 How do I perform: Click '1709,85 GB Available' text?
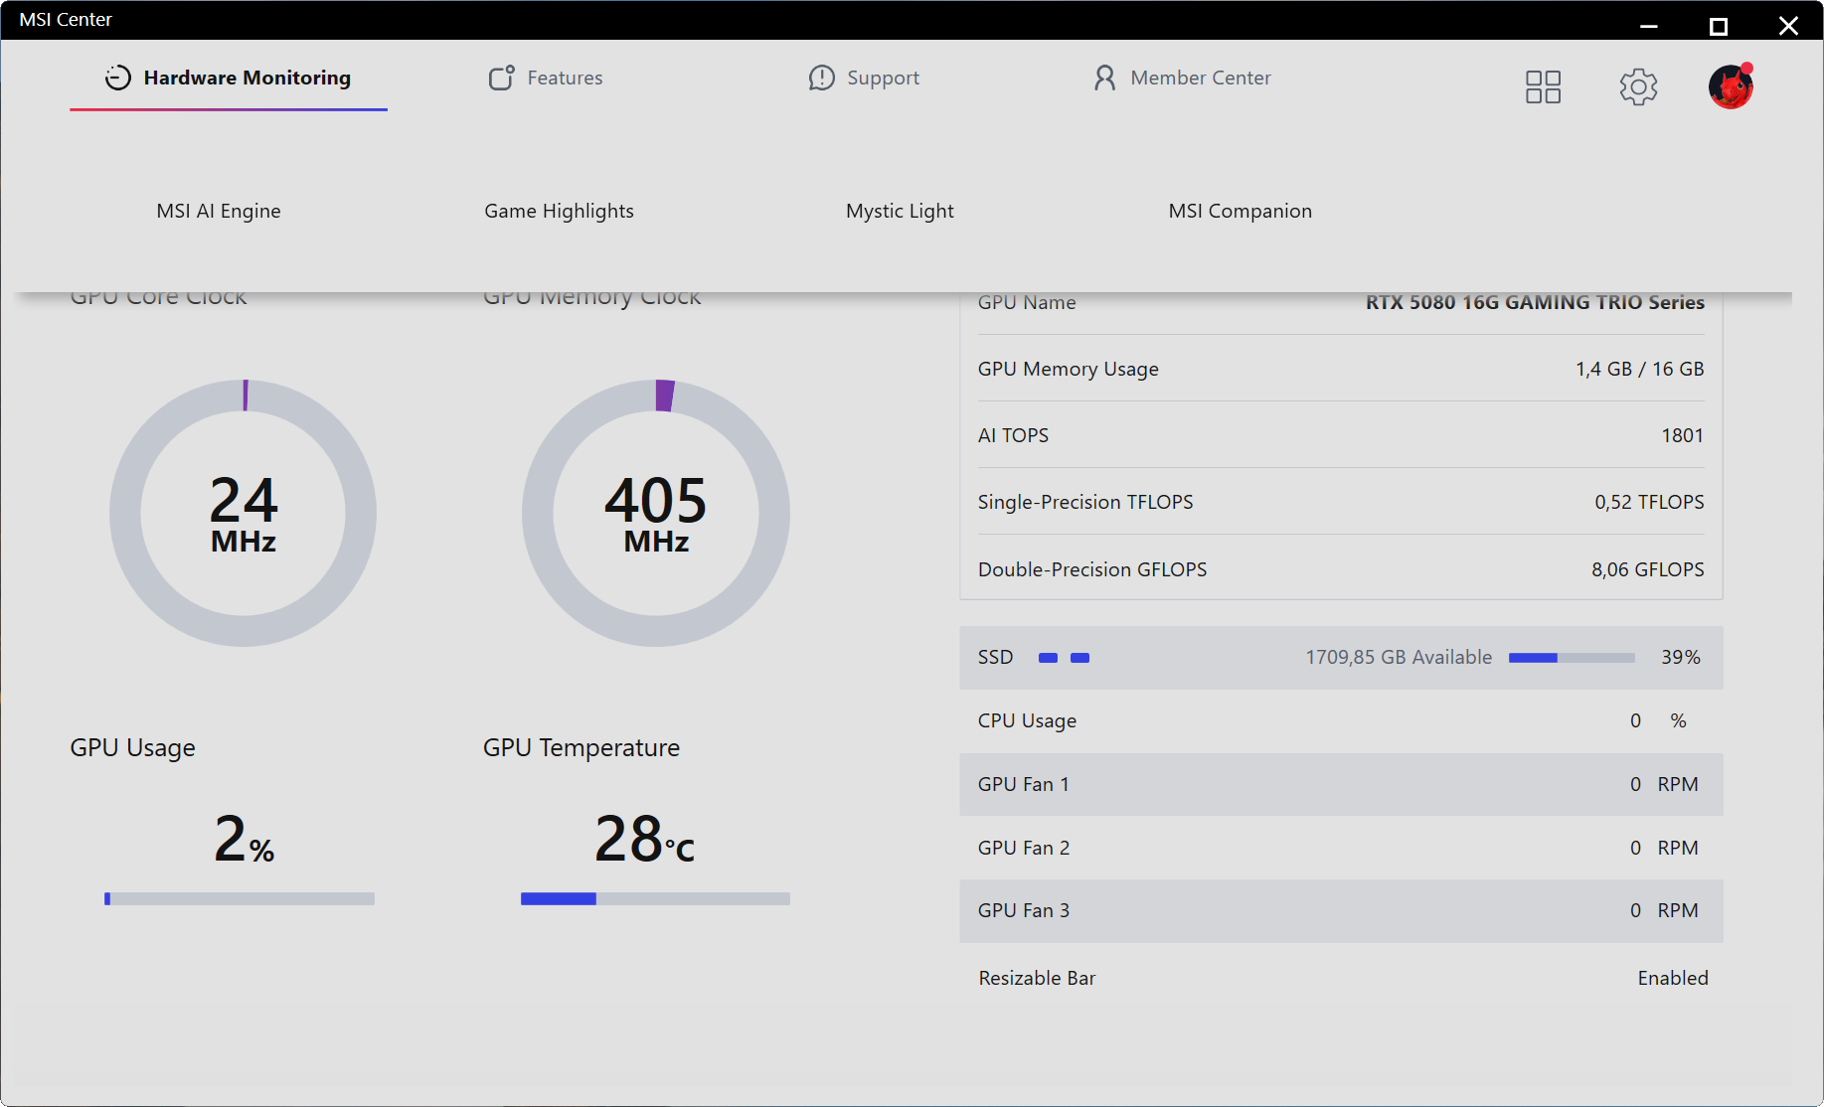click(x=1399, y=657)
